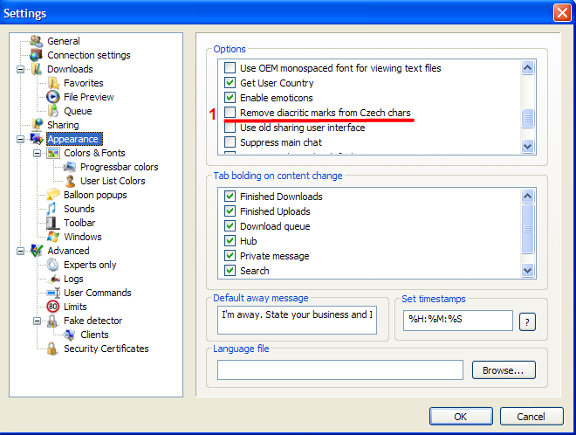Uncheck the Enable emoticons option
Image resolution: width=576 pixels, height=435 pixels.
[x=230, y=98]
